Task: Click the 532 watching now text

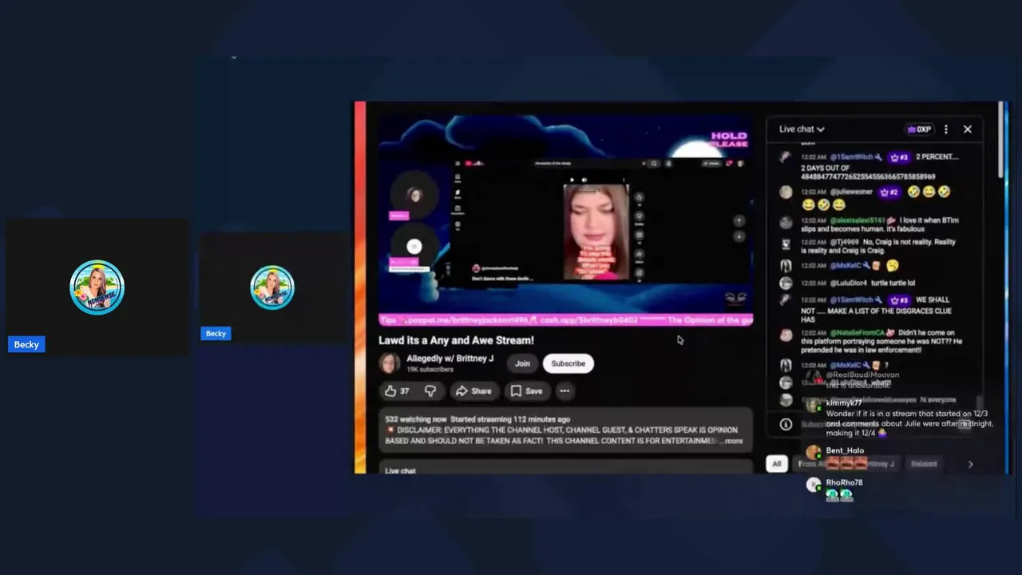Action: 415,419
